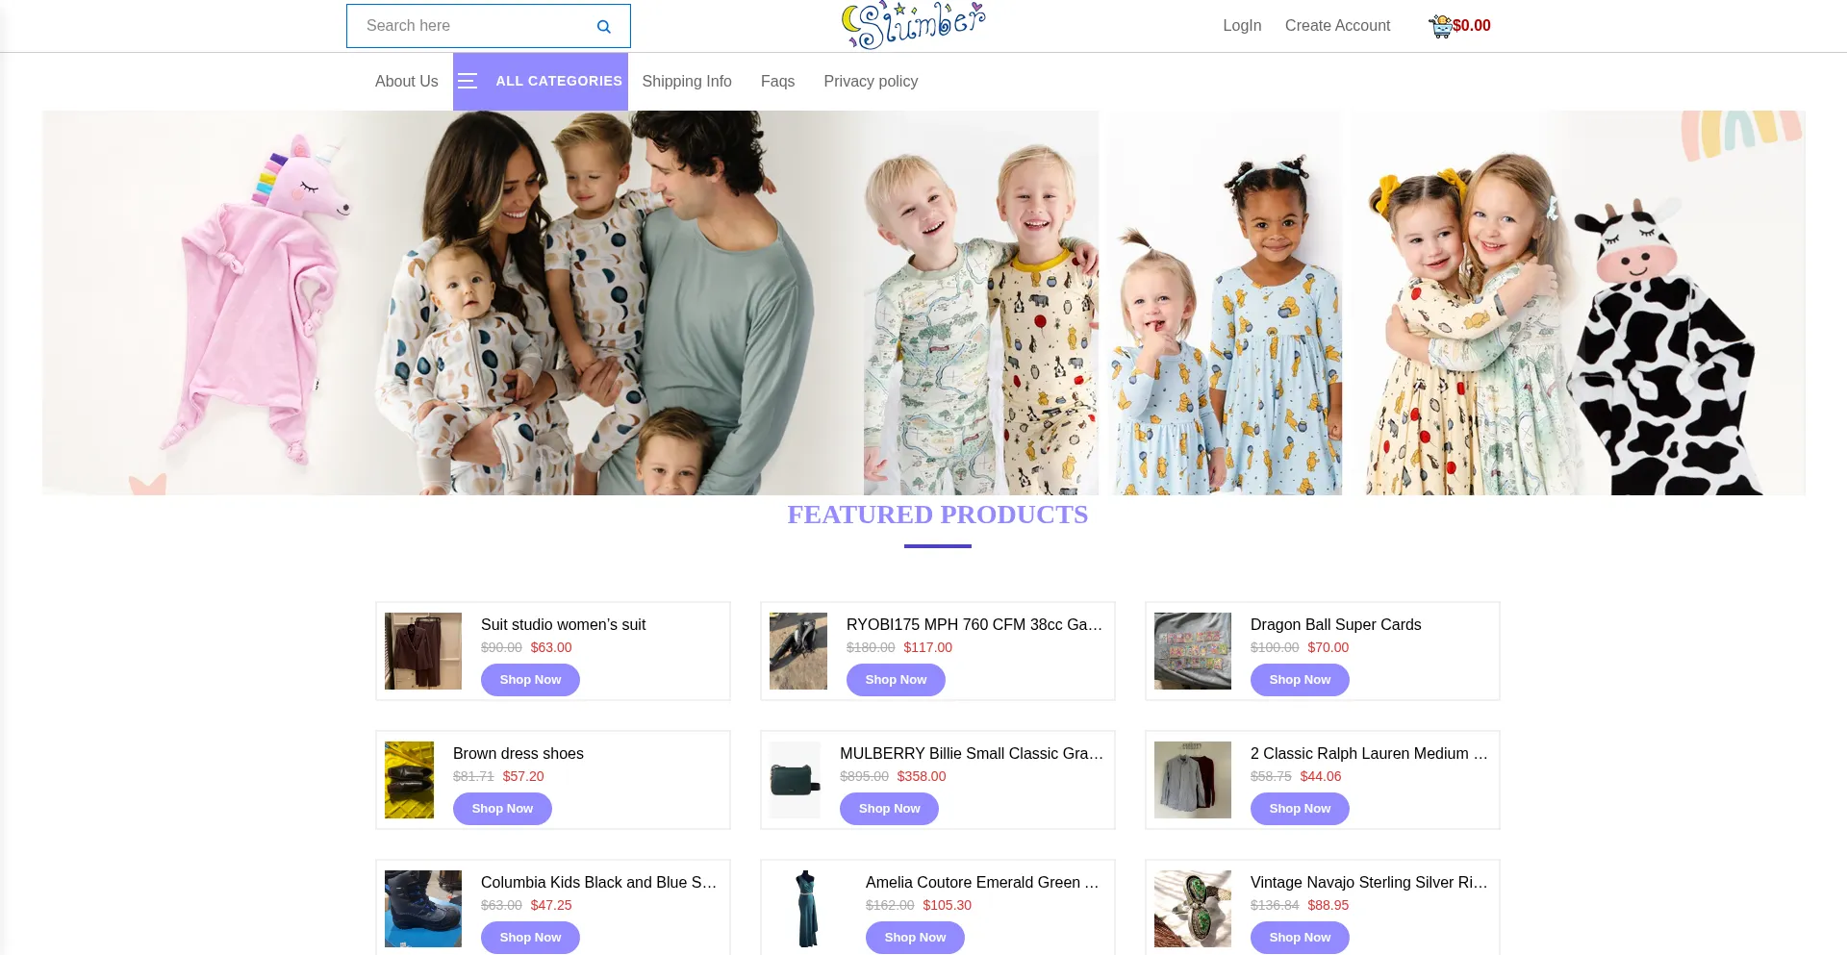Open the Suit studio women's suit thumbnail
The height and width of the screenshot is (955, 1847).
tap(423, 651)
